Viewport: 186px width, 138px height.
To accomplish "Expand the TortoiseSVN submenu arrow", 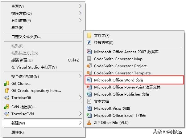I will (x=81, y=114).
